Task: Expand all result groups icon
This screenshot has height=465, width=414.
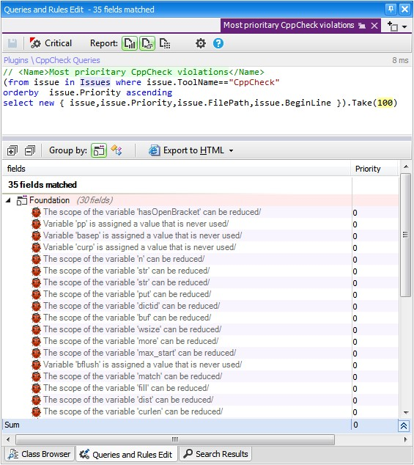Action: (x=12, y=150)
